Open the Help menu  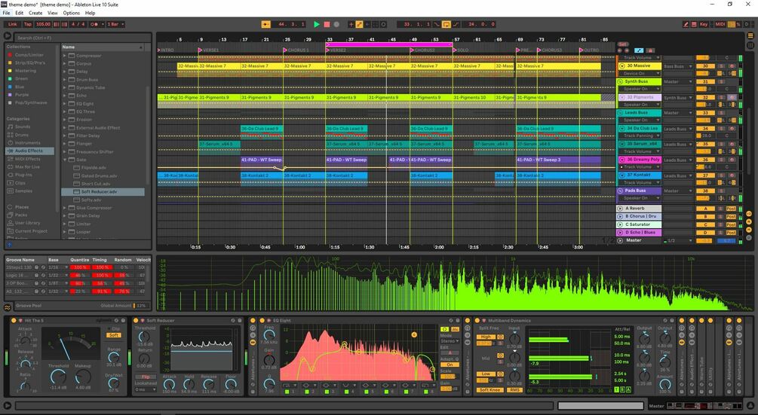pyautogui.click(x=90, y=13)
